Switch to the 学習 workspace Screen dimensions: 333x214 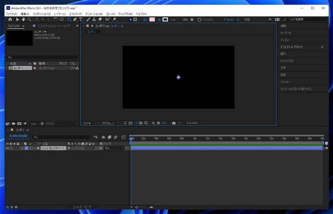(247, 19)
